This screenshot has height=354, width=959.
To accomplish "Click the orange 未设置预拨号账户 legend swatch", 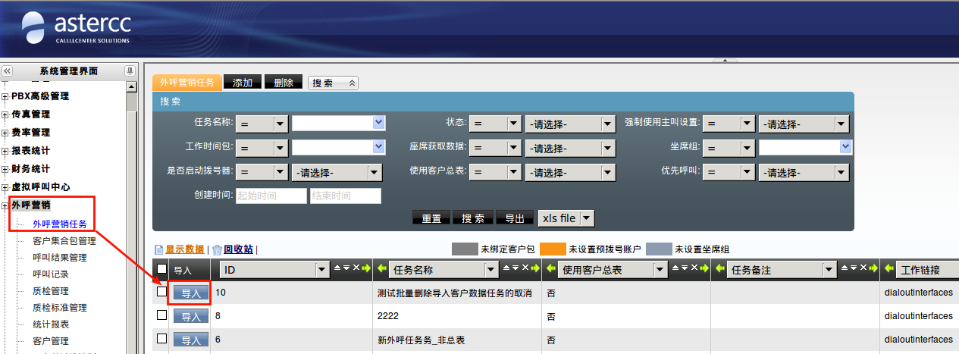I will tap(553, 249).
